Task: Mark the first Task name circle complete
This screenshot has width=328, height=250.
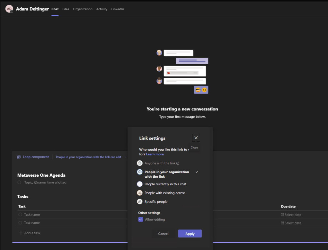Action: click(20, 214)
